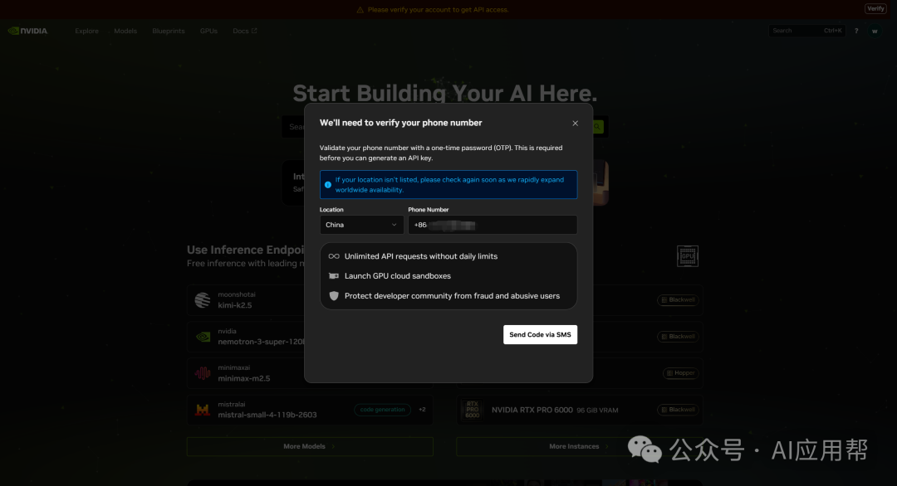
Task: Open NVIDIA RTX PRO 6000 instance
Action: [x=580, y=410]
